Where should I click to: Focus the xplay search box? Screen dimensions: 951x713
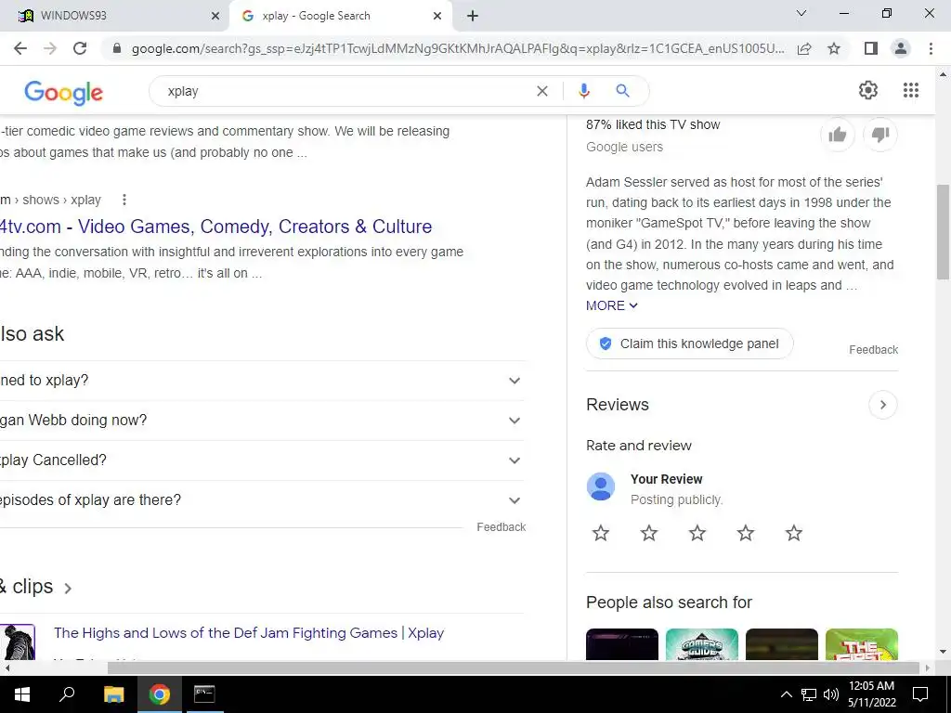(x=345, y=91)
